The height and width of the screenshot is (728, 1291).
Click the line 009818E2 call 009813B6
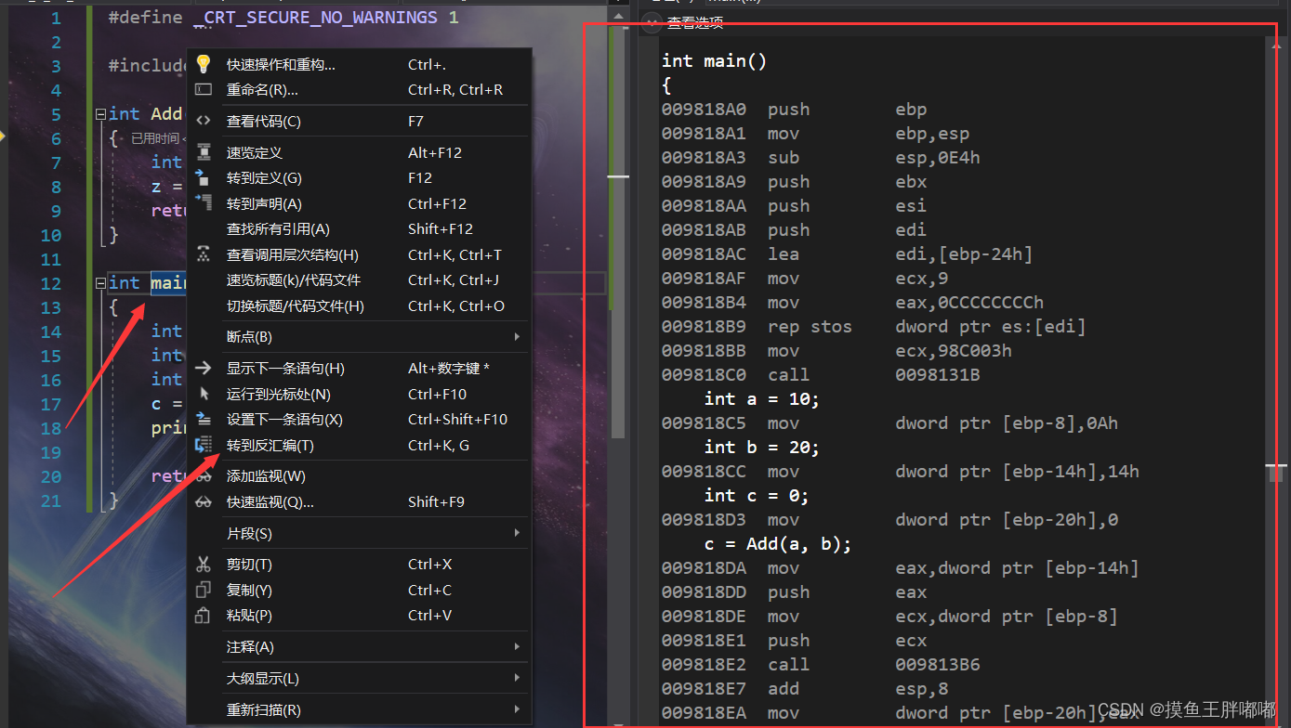[821, 665]
